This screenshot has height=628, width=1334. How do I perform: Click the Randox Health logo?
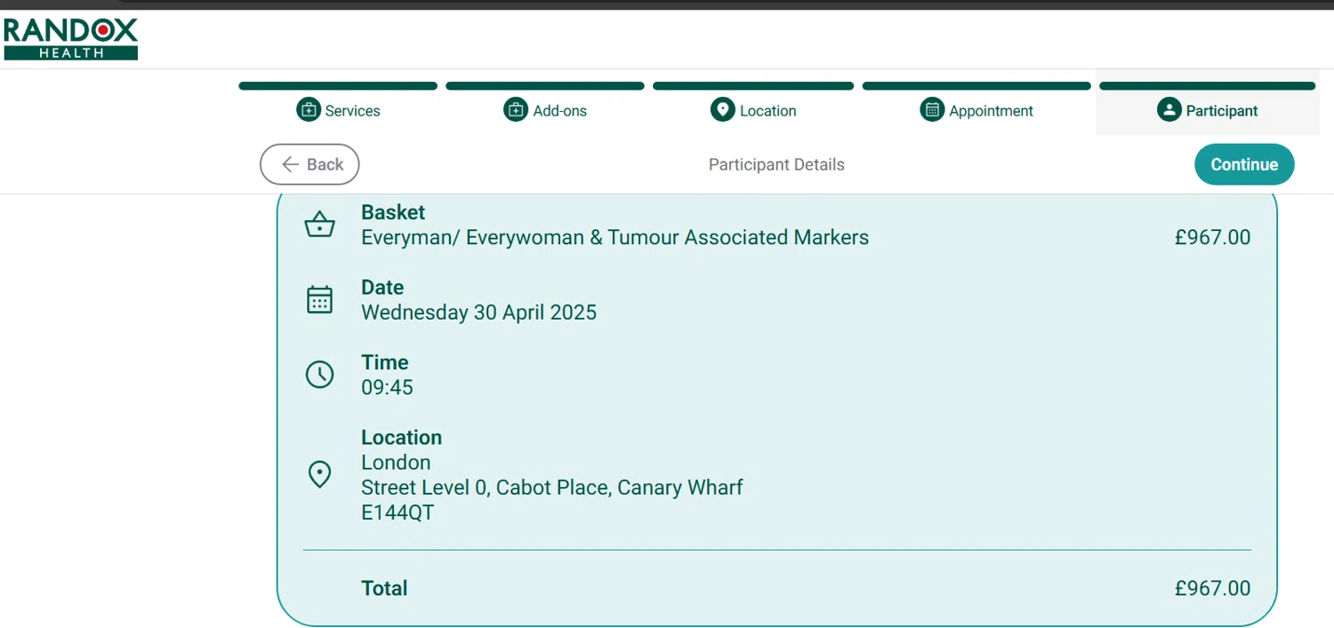tap(71, 39)
